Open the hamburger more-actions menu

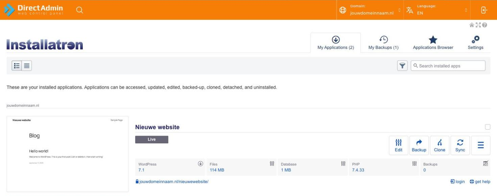(481, 145)
